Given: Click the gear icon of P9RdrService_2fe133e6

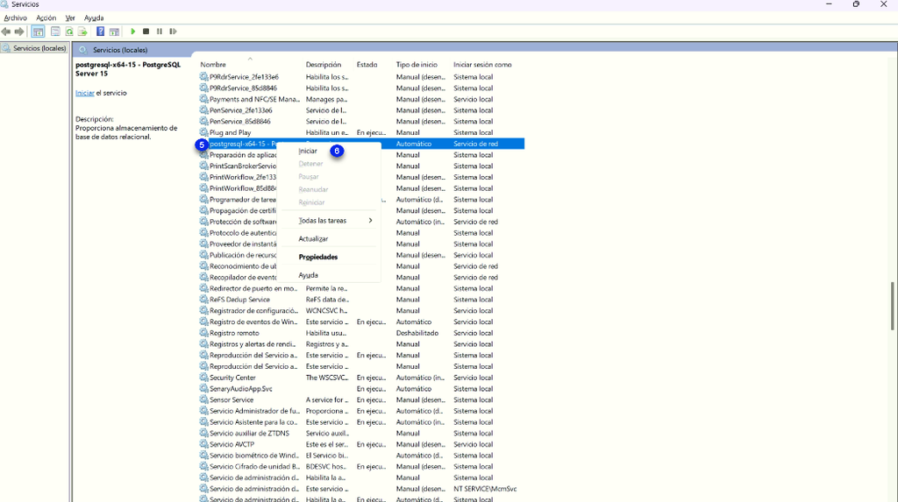Looking at the screenshot, I should pyautogui.click(x=203, y=77).
